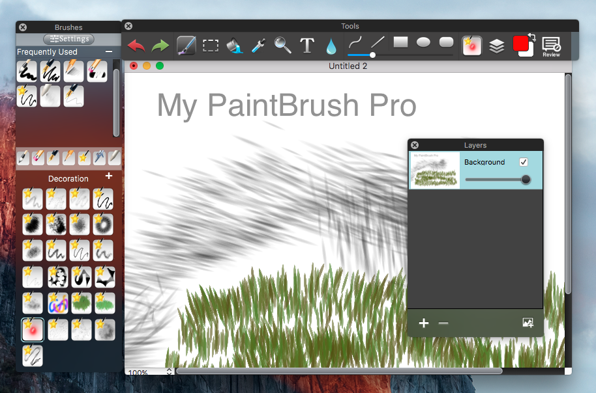Select the black radial burst Decoration brush
The width and height of the screenshot is (596, 393).
[x=33, y=224]
